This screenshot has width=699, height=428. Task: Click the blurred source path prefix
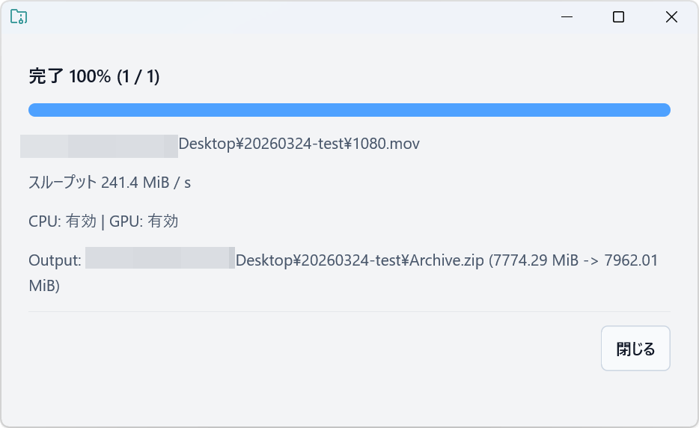(99, 144)
